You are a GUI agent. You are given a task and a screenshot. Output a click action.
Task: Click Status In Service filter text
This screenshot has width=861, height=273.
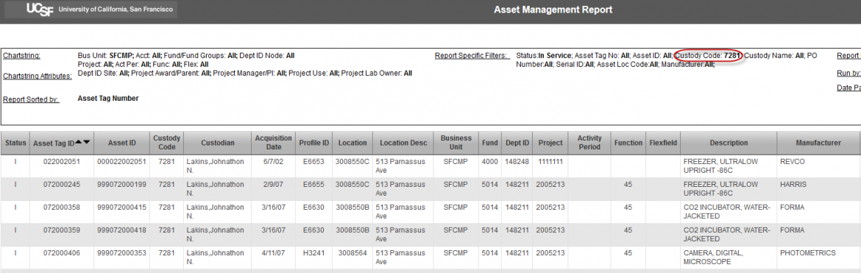click(544, 55)
